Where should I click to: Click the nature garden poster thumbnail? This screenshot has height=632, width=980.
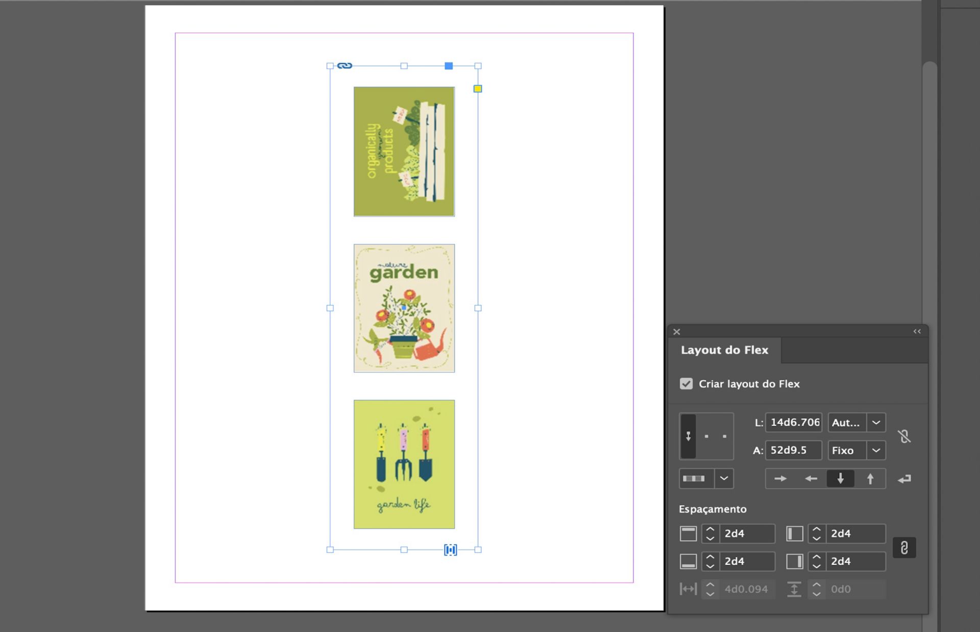(x=404, y=308)
